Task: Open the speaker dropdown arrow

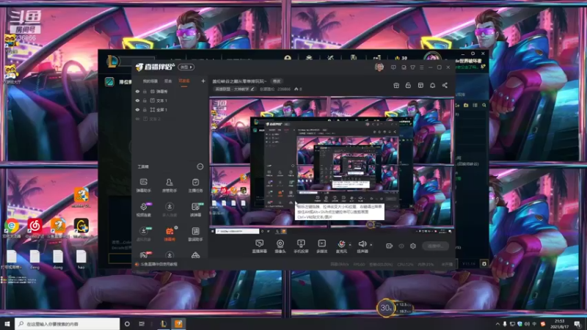Action: 371,245
